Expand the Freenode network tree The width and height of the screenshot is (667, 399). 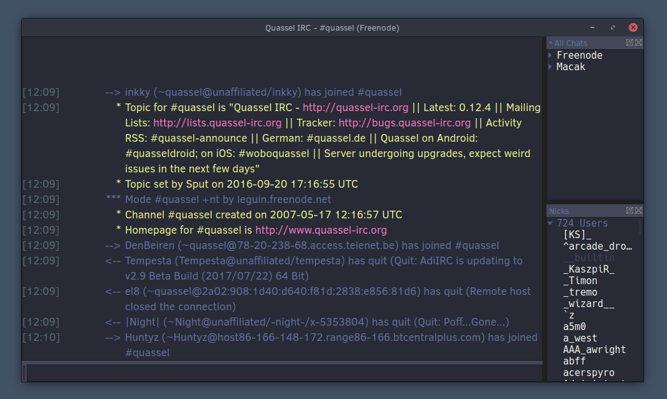point(550,56)
